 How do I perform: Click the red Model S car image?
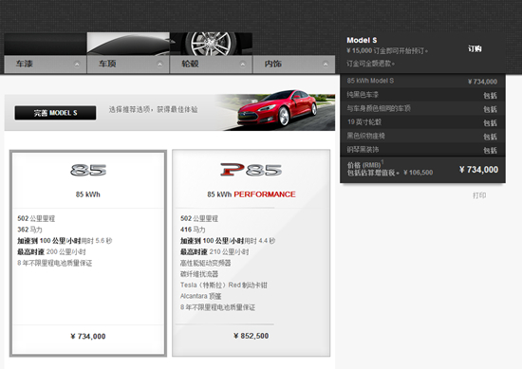point(277,108)
